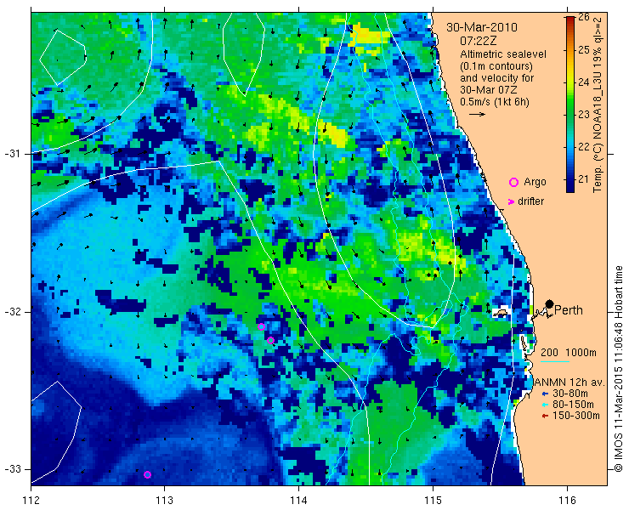Click the 24 degree colorbar label
The image size is (629, 510).
click(x=584, y=82)
